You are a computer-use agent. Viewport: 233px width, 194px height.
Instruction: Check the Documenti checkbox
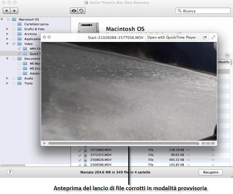pos(14,59)
